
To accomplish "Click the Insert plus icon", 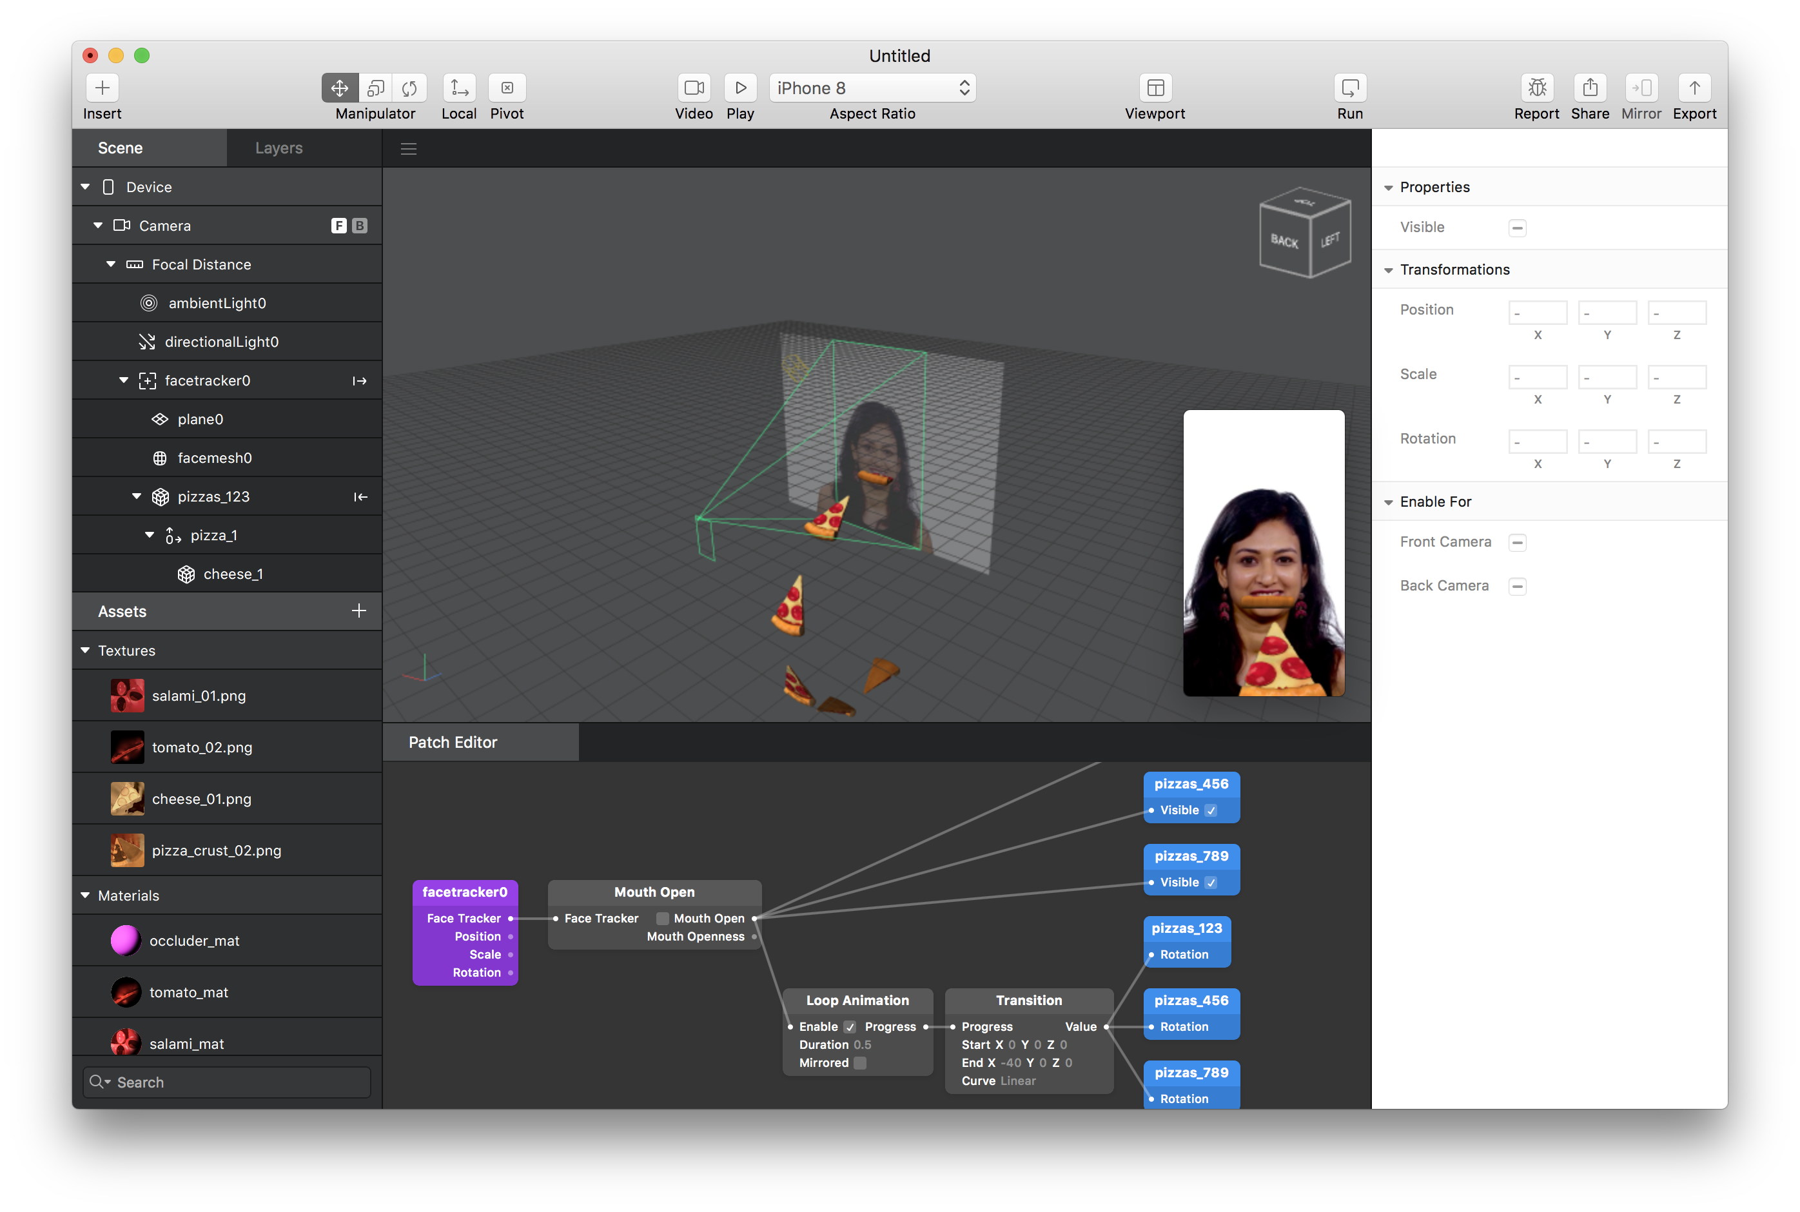I will pyautogui.click(x=102, y=88).
